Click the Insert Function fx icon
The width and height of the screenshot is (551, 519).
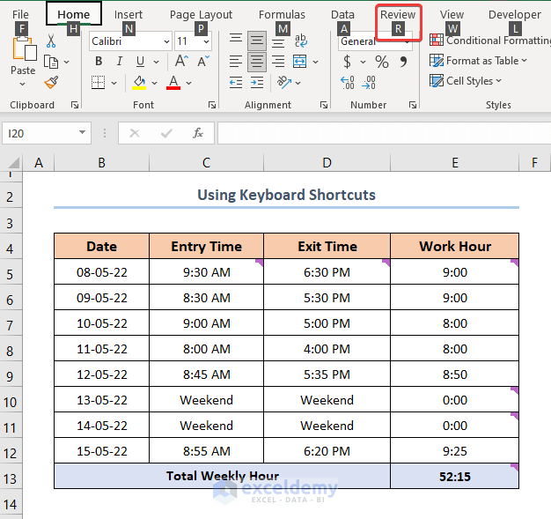click(198, 133)
